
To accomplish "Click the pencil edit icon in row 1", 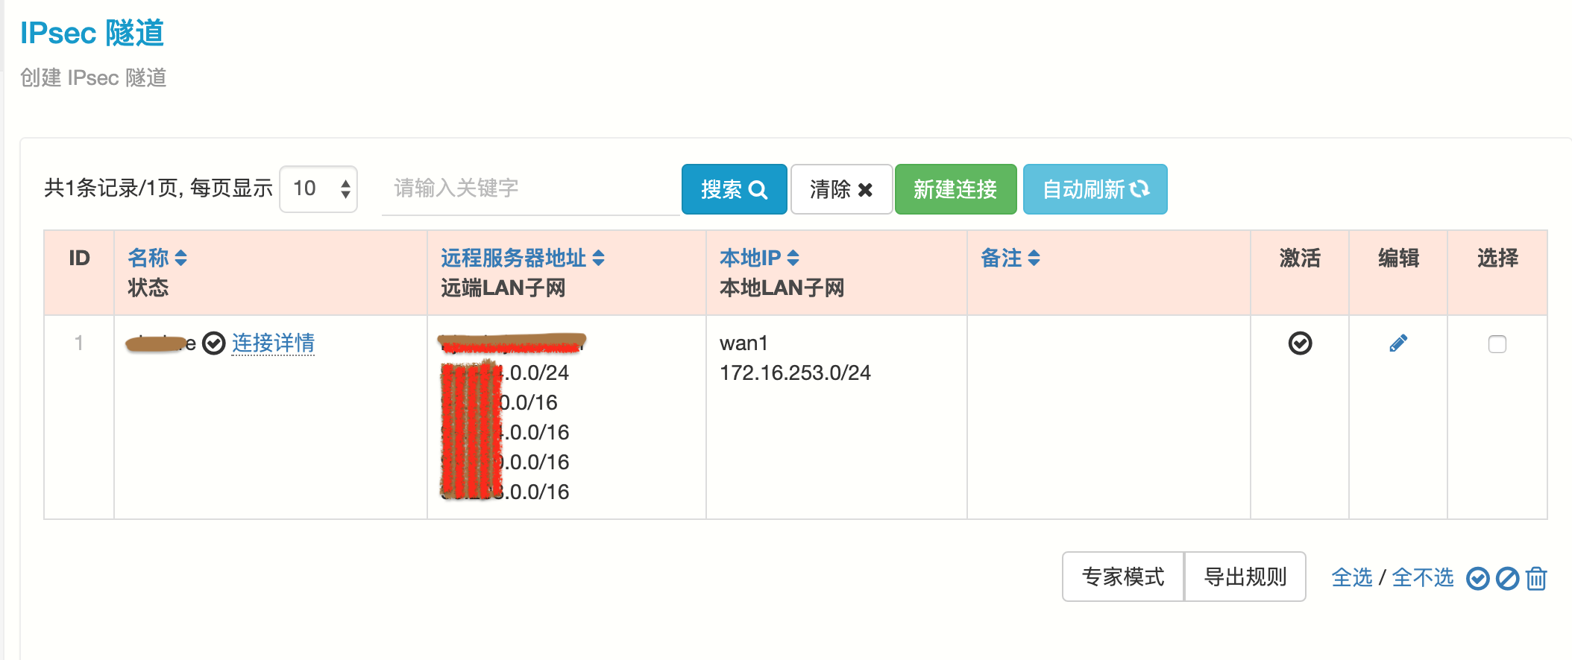I will click(x=1398, y=343).
